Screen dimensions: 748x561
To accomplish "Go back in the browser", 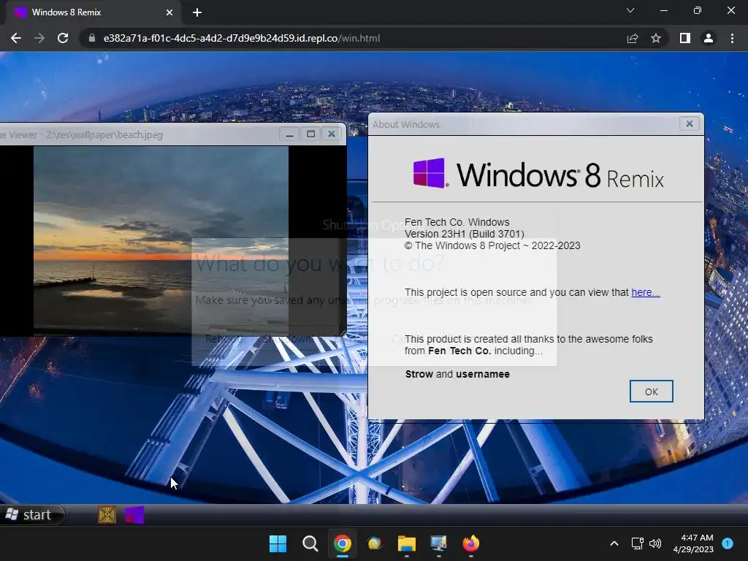I will click(16, 38).
